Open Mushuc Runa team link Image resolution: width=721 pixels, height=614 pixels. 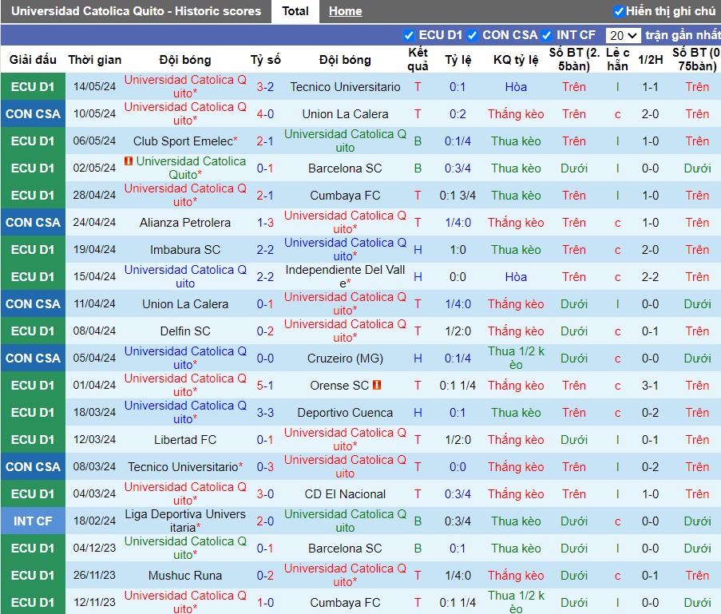185,576
